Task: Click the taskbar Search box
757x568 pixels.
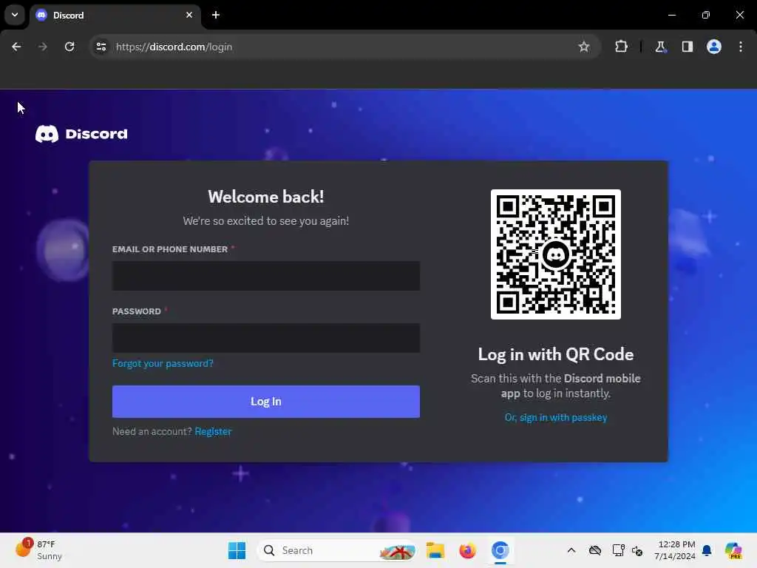Action: click(337, 550)
